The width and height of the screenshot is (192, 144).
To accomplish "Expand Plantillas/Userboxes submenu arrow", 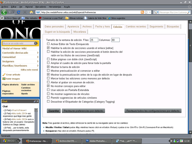I will pos(38,66).
